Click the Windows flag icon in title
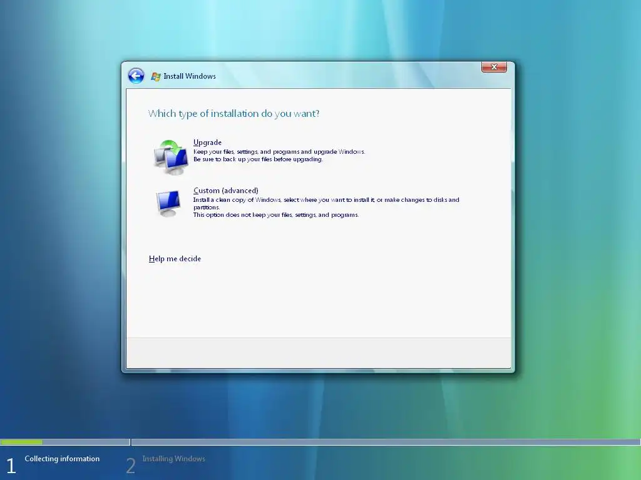Screen dimensions: 641x480 point(156,76)
